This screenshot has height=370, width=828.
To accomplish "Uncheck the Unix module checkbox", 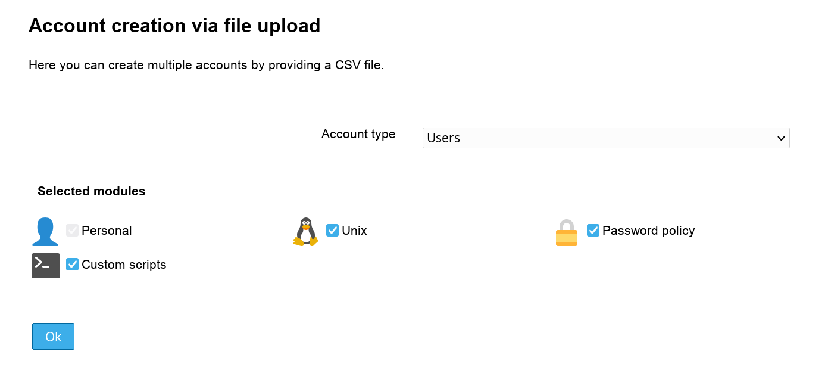I will tap(333, 231).
